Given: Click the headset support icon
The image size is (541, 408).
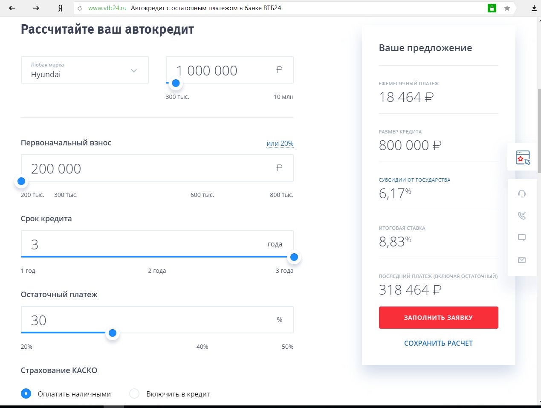Looking at the screenshot, I should [x=522, y=194].
